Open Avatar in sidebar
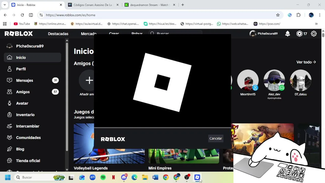 22,103
